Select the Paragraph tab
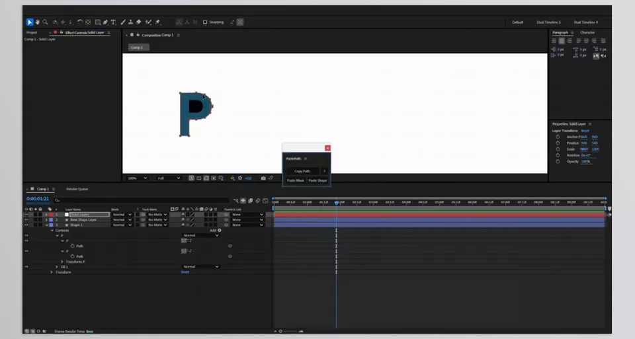Image resolution: width=635 pixels, height=339 pixels. point(560,32)
